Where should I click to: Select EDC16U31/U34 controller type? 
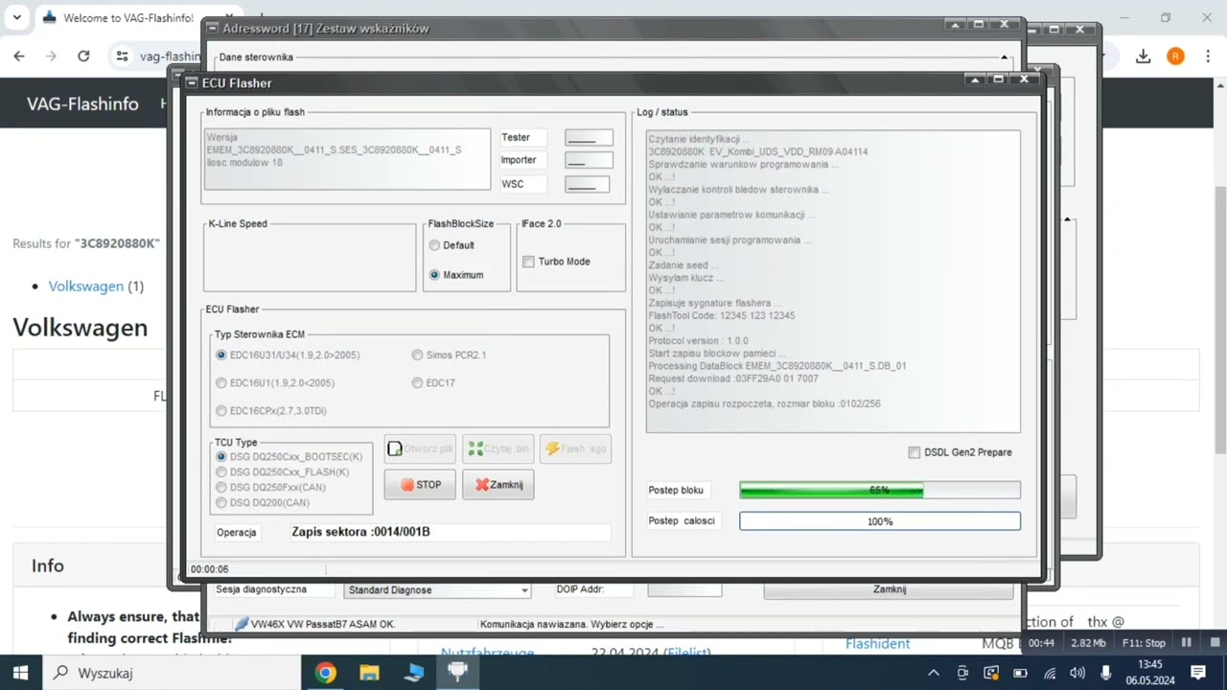click(221, 355)
